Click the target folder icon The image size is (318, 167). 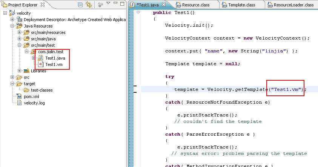click(19, 84)
